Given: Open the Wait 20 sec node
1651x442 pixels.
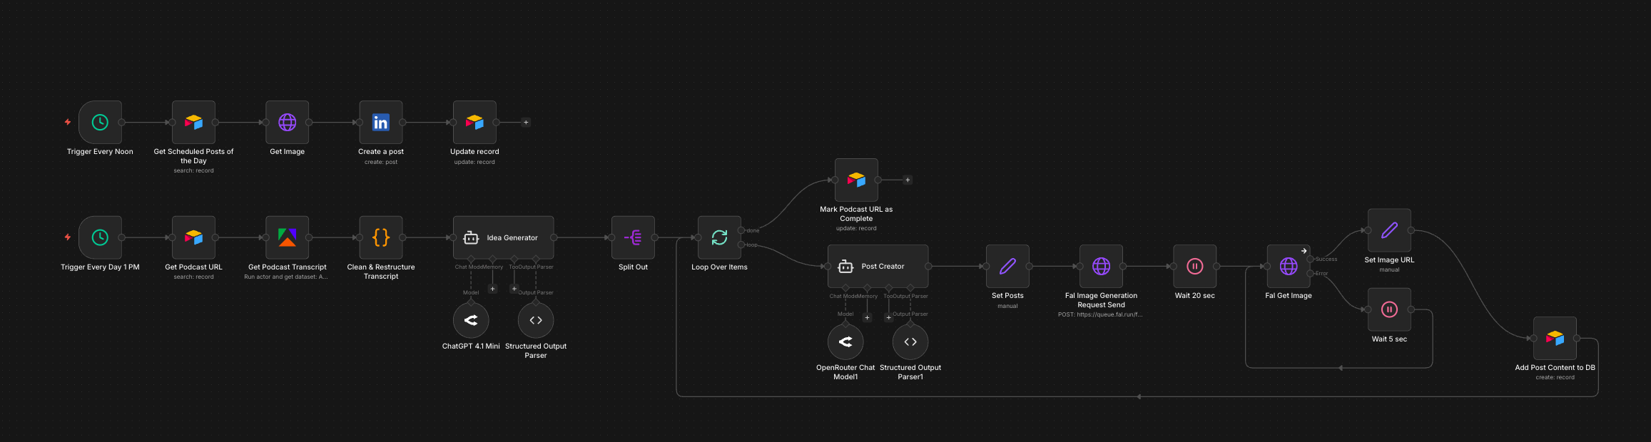Looking at the screenshot, I should click(1194, 267).
